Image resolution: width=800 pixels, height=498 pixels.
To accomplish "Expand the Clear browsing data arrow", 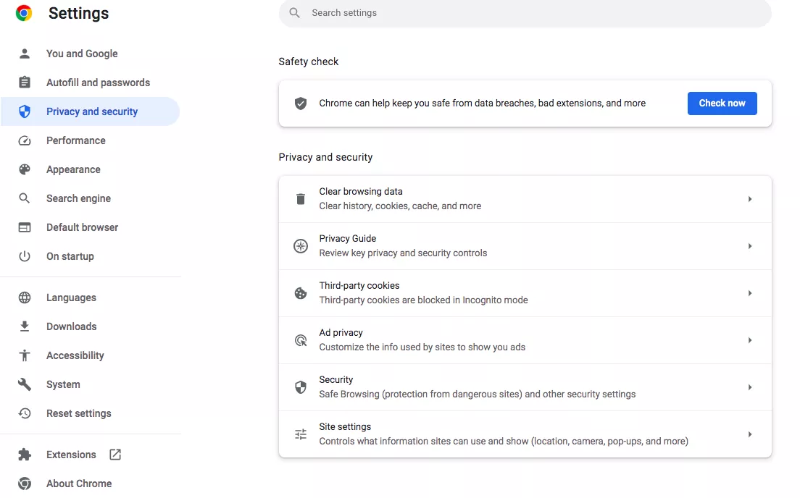I will [x=750, y=199].
